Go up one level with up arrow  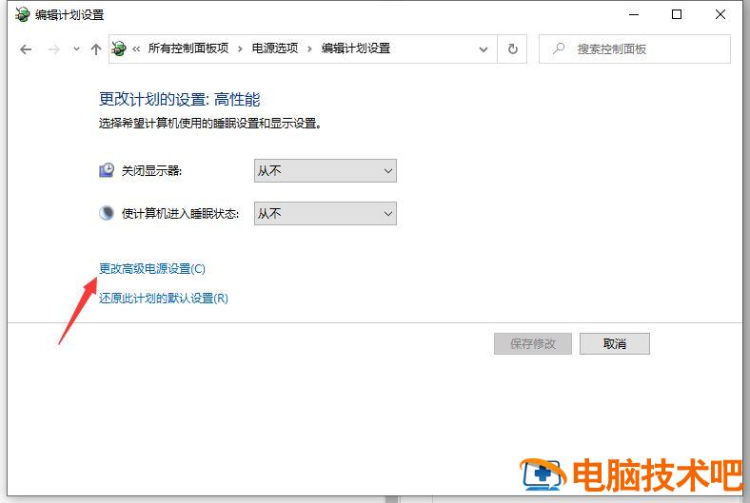[96, 48]
